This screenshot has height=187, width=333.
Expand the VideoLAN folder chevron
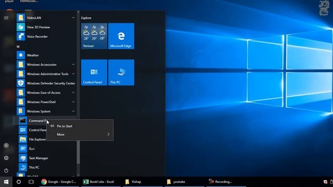click(x=73, y=18)
